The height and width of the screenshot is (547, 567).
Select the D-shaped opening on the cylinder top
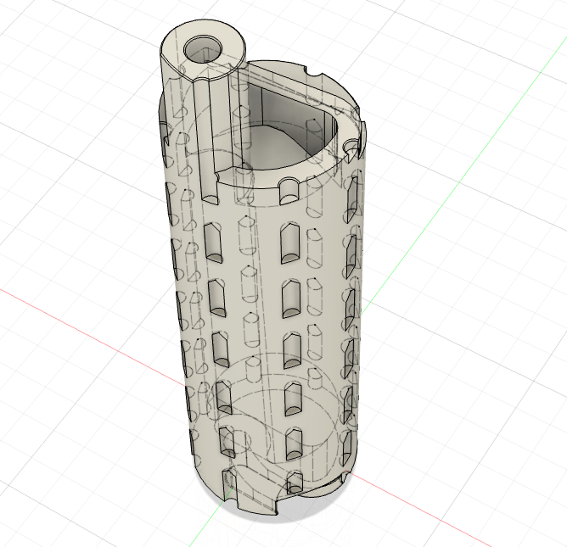(293, 127)
